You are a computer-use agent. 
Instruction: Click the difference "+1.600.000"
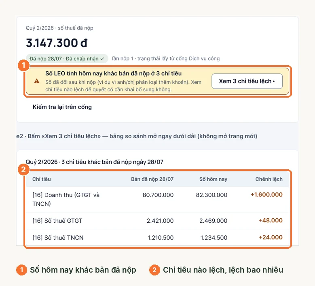[x=266, y=194]
